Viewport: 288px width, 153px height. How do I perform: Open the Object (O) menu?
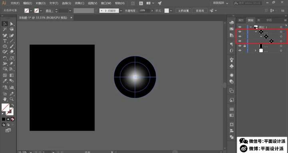click(x=40, y=3)
